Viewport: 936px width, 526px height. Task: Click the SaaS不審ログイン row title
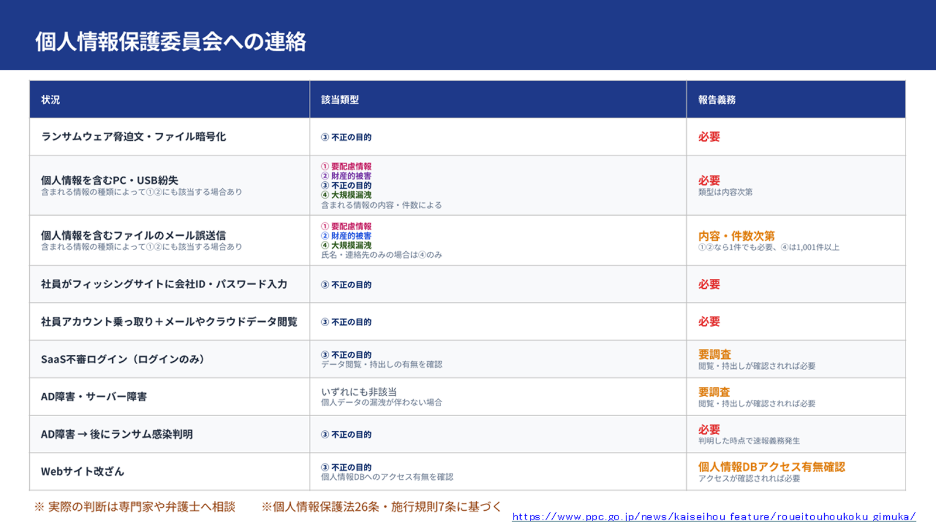point(123,359)
